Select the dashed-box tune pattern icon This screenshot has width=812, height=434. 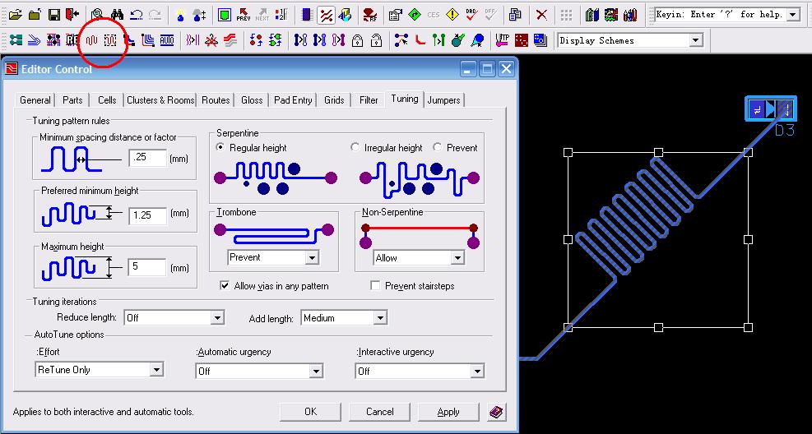tap(109, 40)
